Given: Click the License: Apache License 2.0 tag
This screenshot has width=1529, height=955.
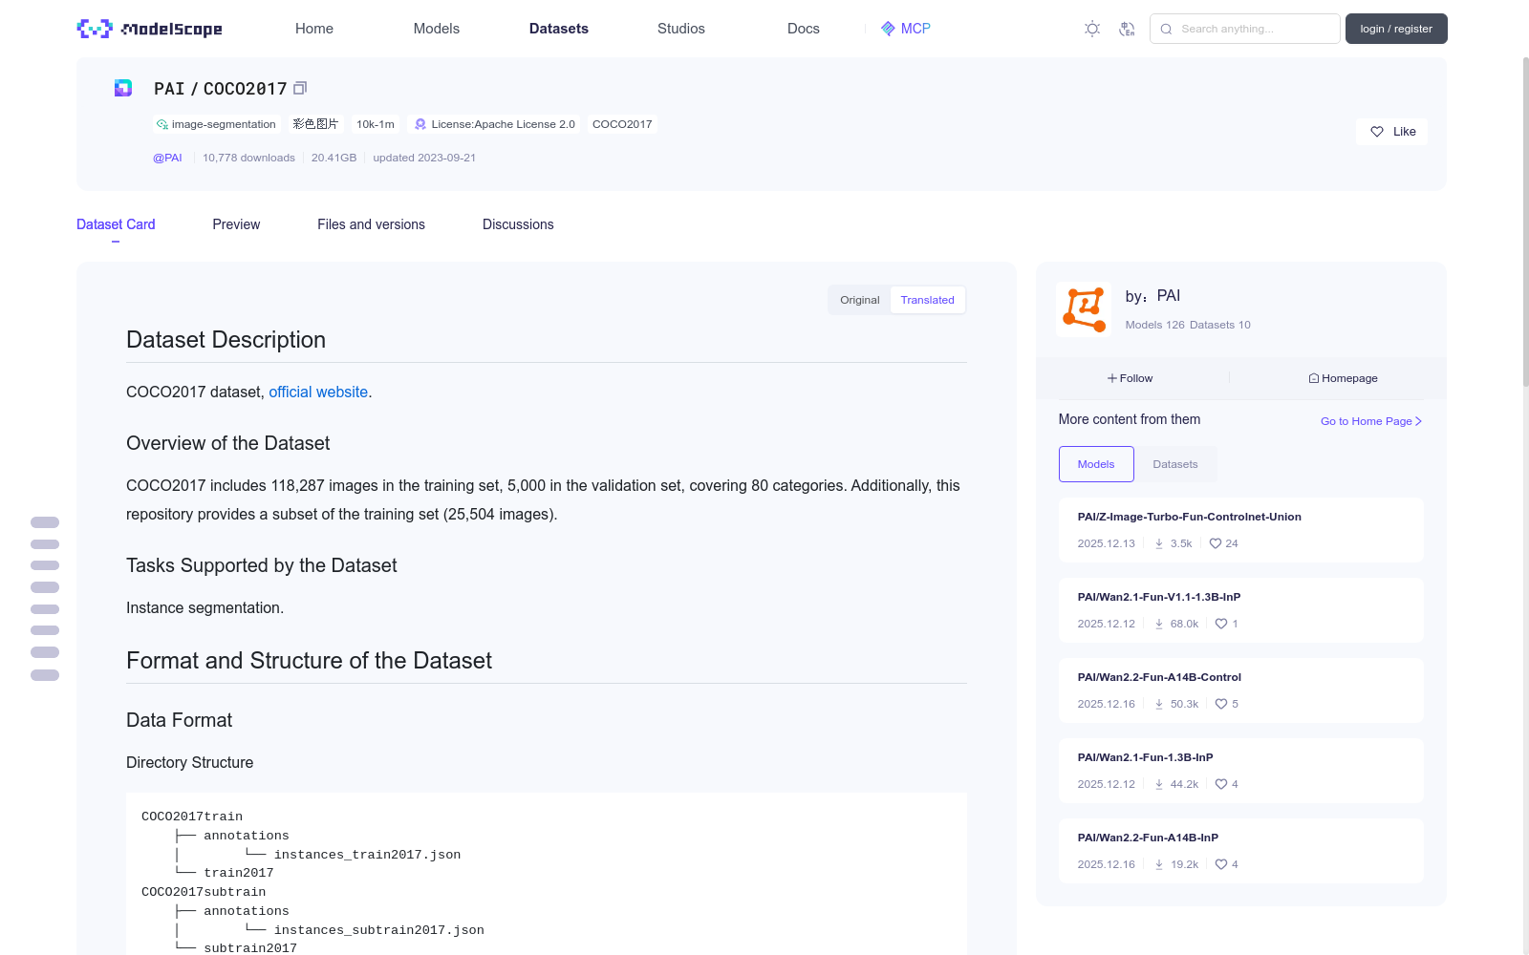Looking at the screenshot, I should coord(494,124).
